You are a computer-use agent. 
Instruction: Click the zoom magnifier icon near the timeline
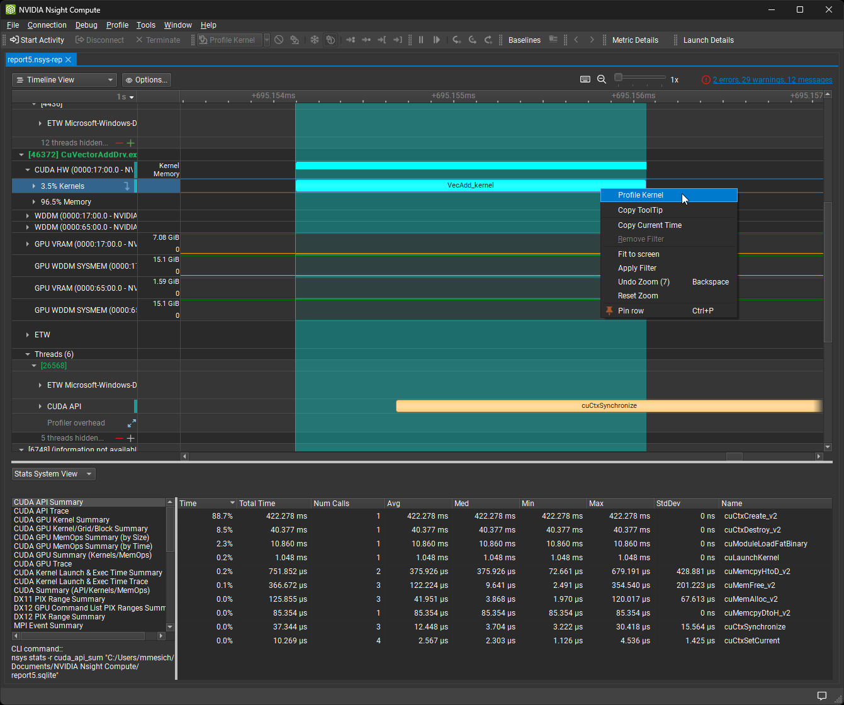click(602, 79)
